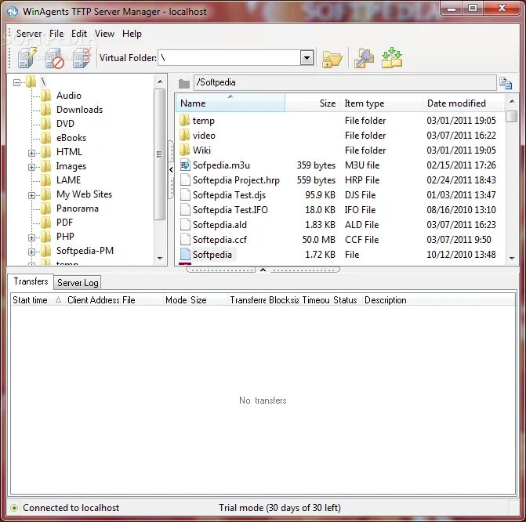Select Softepdia Project.hrp file name
Screen dimensions: 526x522
click(x=236, y=180)
